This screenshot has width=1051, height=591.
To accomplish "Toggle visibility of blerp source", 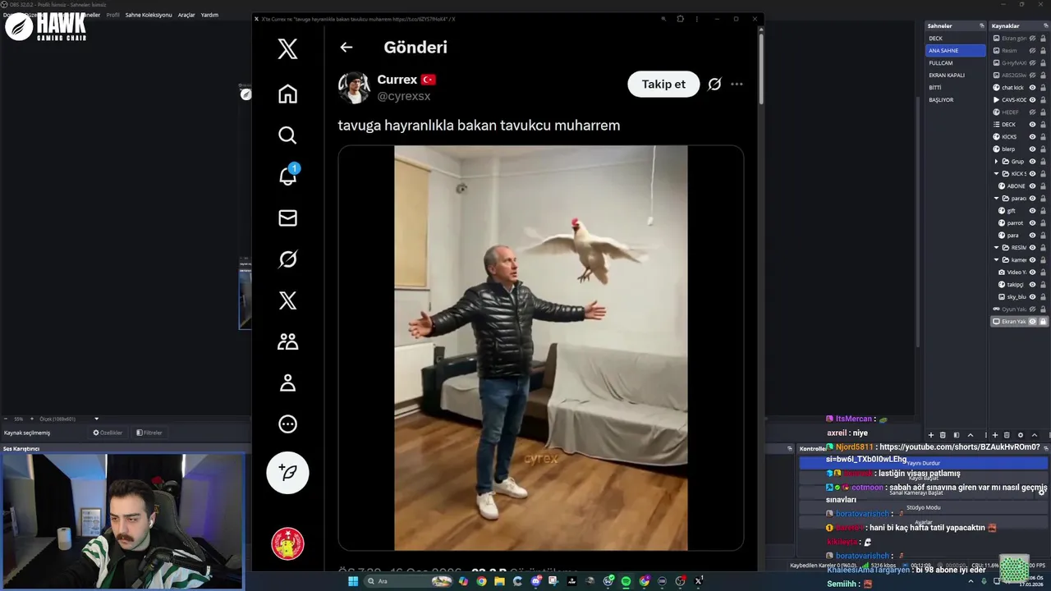I will [x=1032, y=149].
